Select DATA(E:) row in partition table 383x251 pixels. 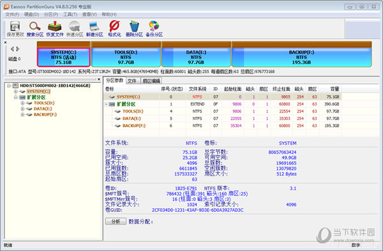click(x=223, y=119)
